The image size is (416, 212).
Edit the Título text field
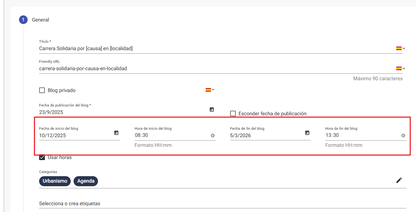(215, 48)
